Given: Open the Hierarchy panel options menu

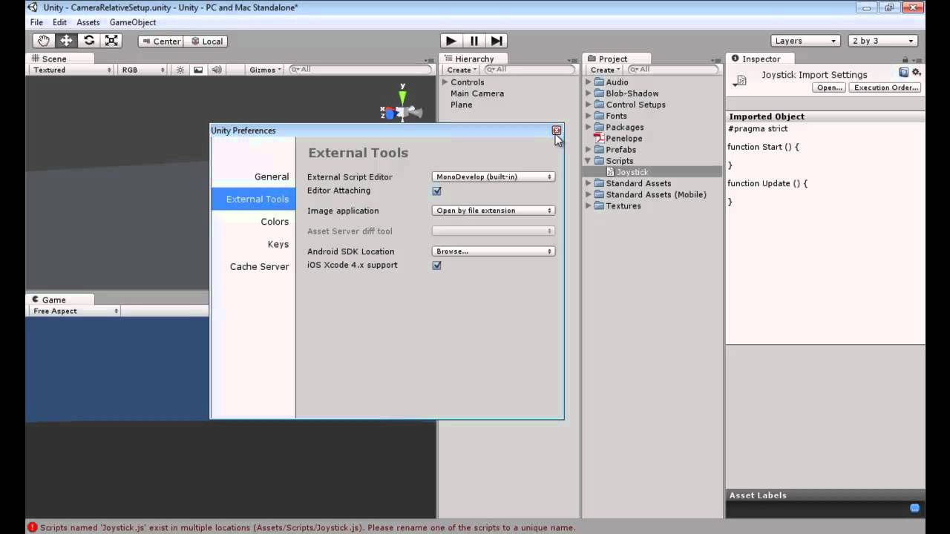Looking at the screenshot, I should 572,60.
